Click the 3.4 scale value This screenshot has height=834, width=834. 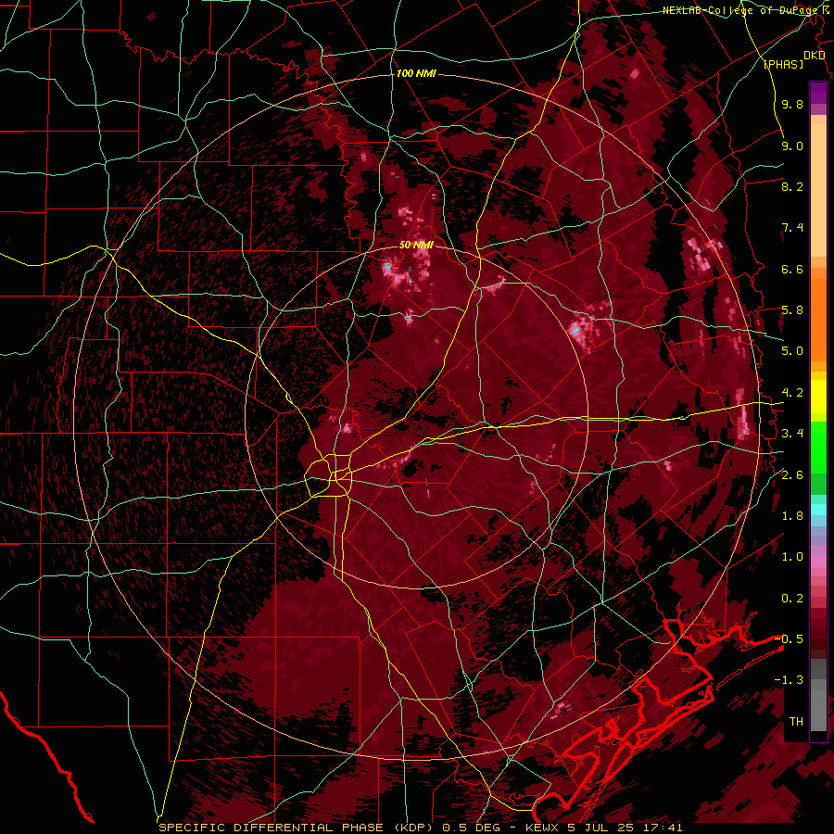[x=792, y=434]
